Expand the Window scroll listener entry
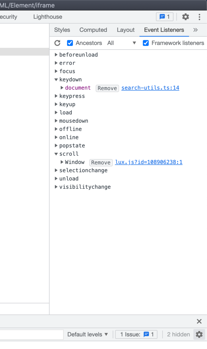The image size is (207, 349). coord(62,162)
